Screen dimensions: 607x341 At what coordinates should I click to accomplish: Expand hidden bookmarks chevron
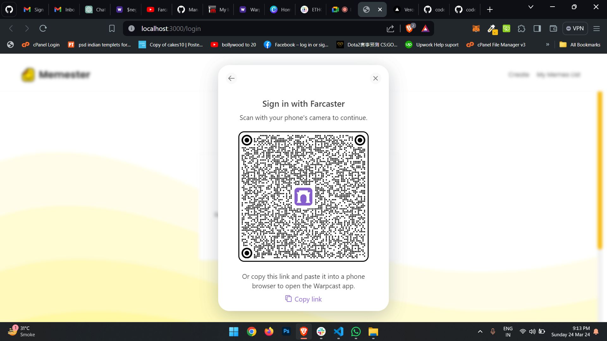pos(548,45)
